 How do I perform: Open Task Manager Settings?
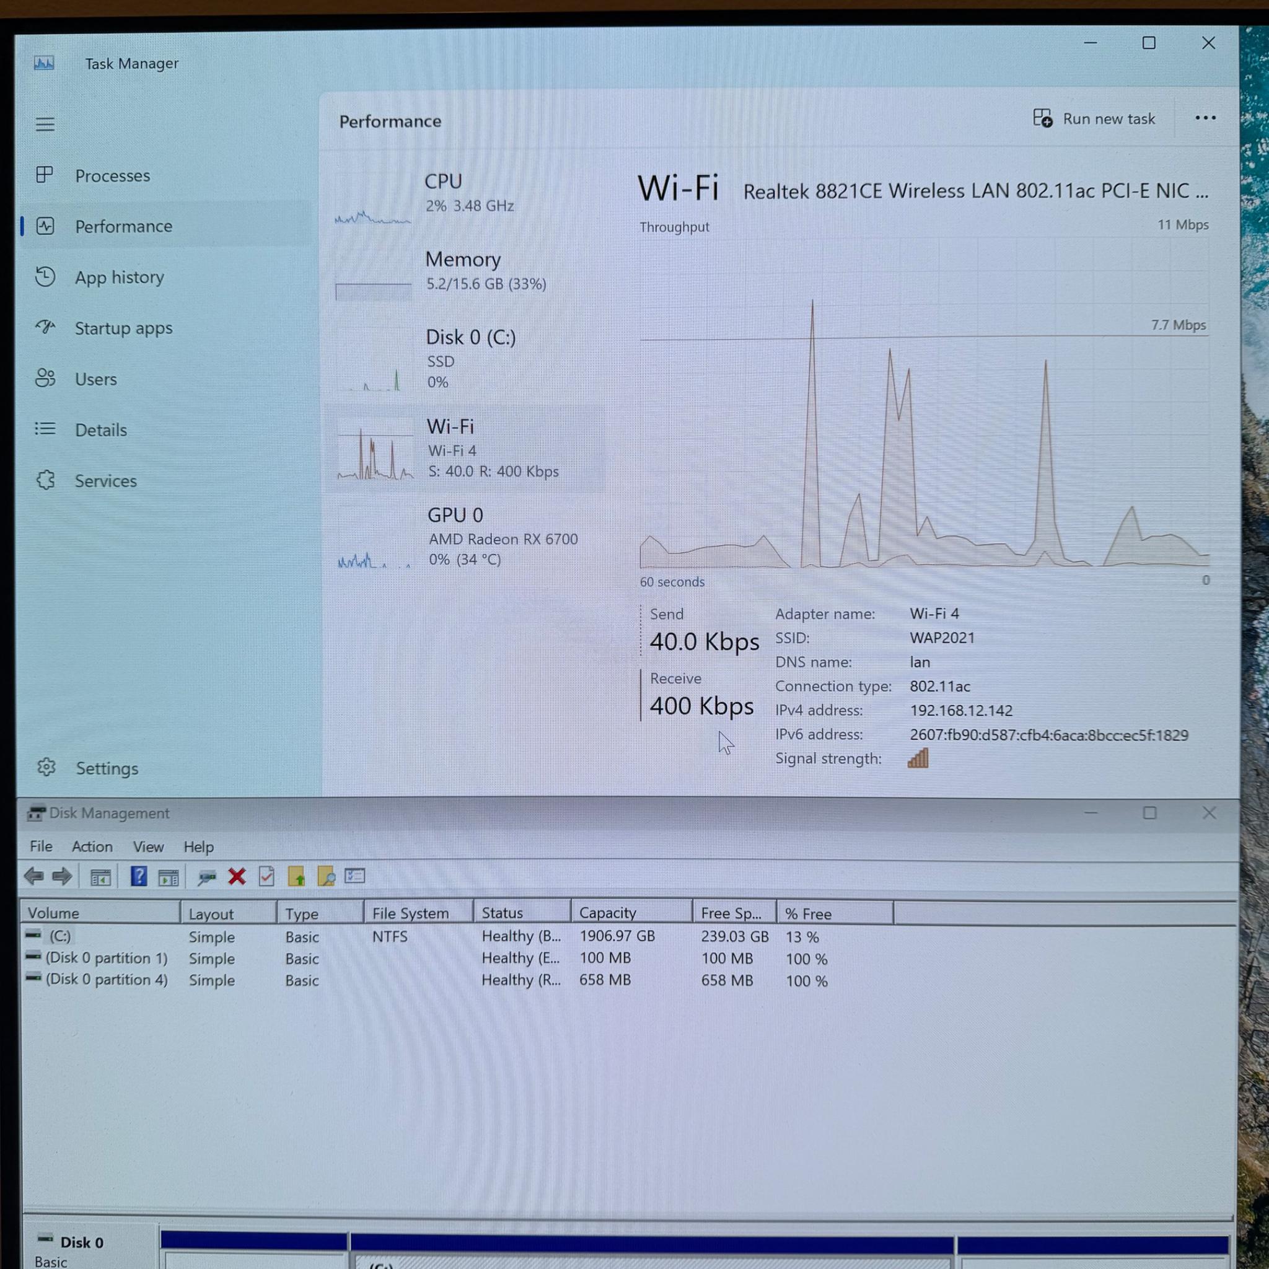pos(166,768)
